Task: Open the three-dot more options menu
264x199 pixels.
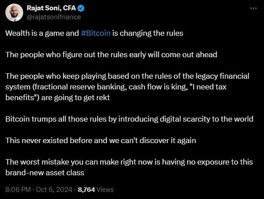Action: 253,8
